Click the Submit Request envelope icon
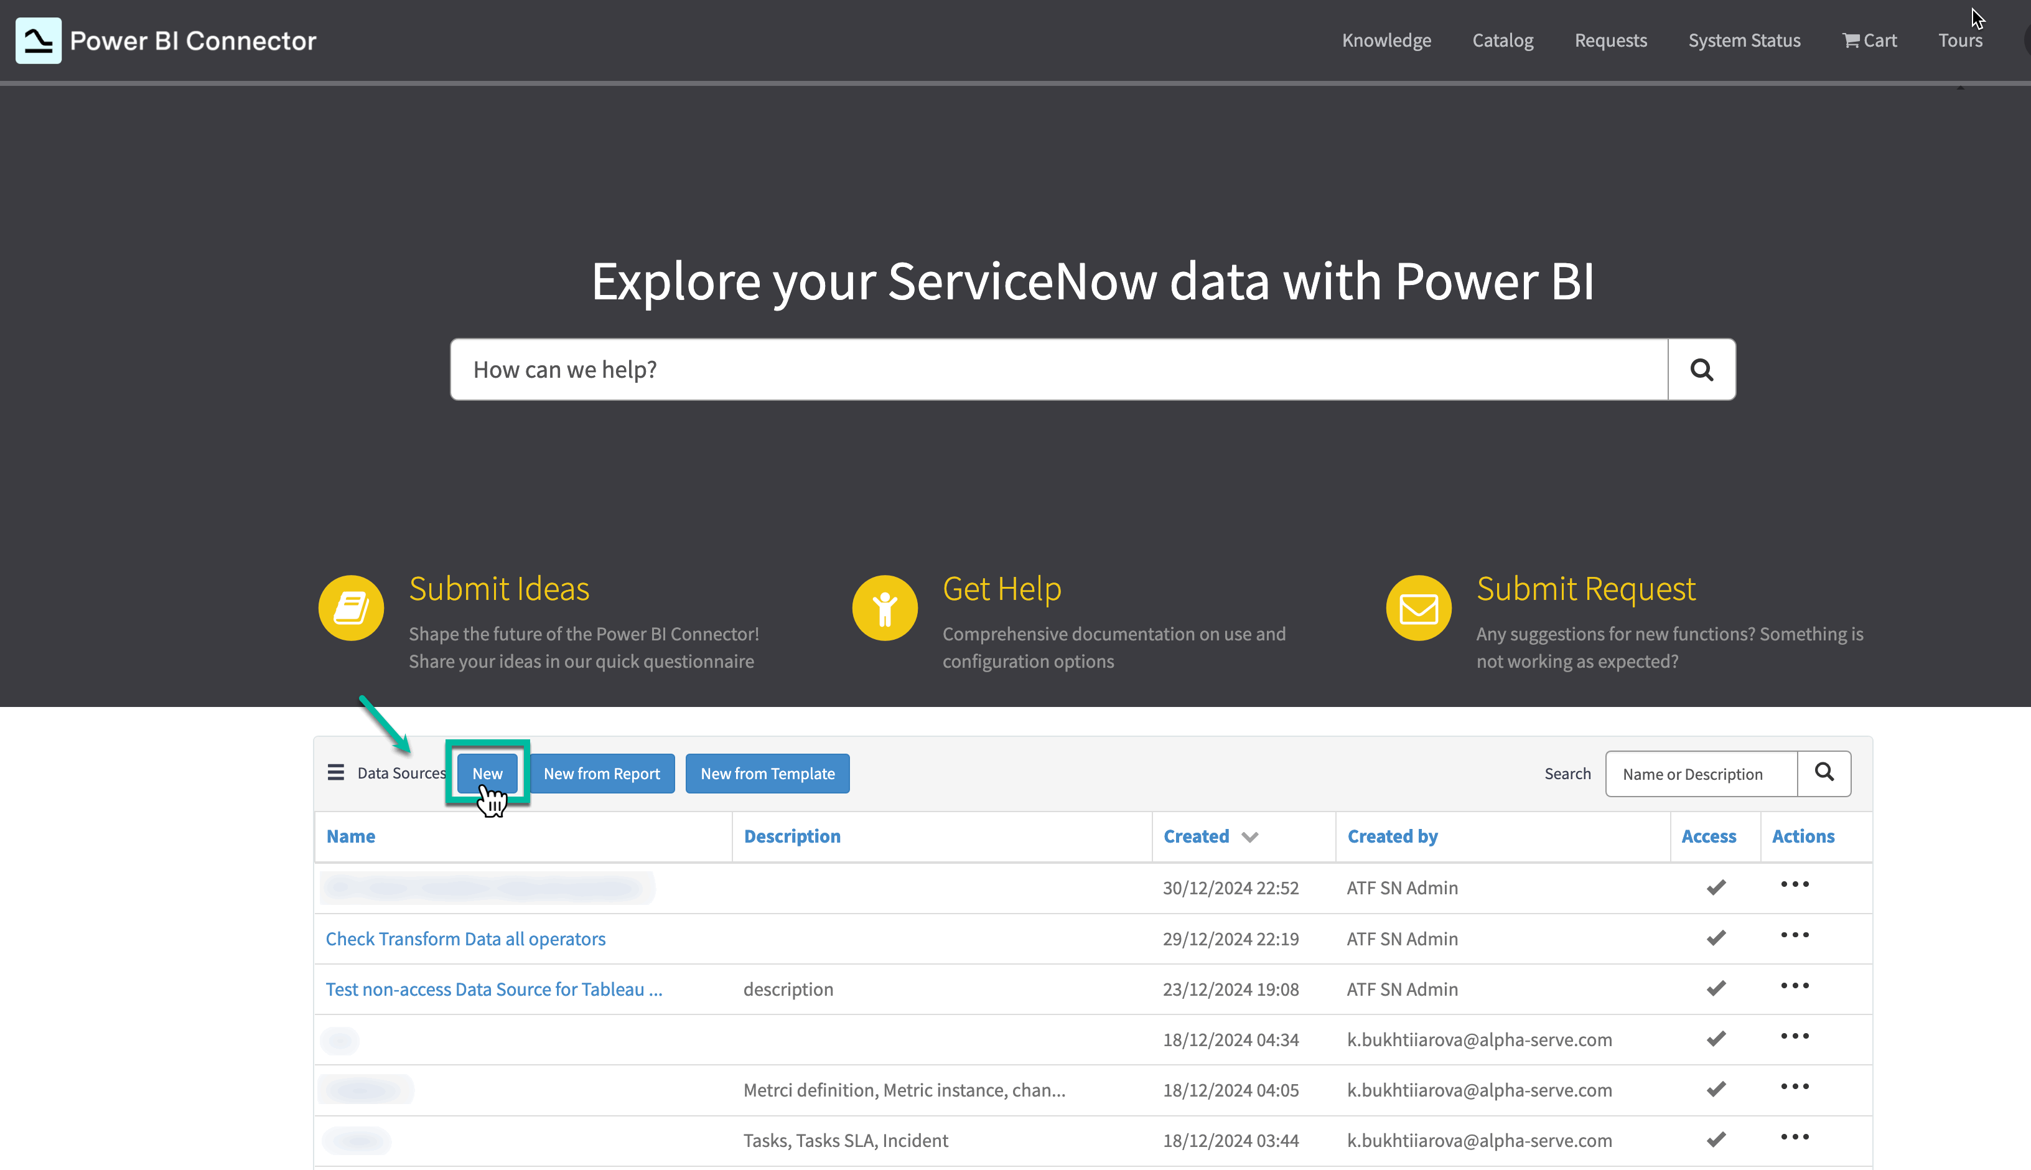Image resolution: width=2031 pixels, height=1170 pixels. tap(1418, 608)
